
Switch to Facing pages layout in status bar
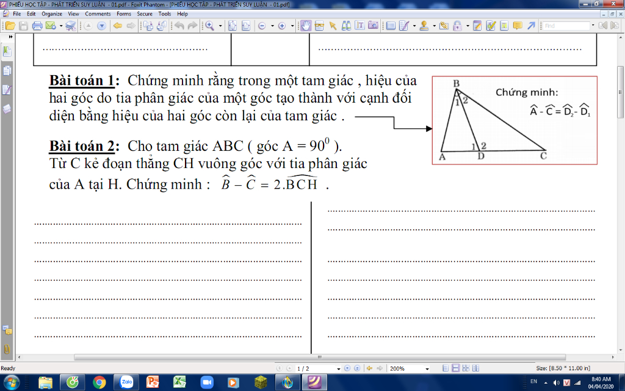click(x=466, y=368)
